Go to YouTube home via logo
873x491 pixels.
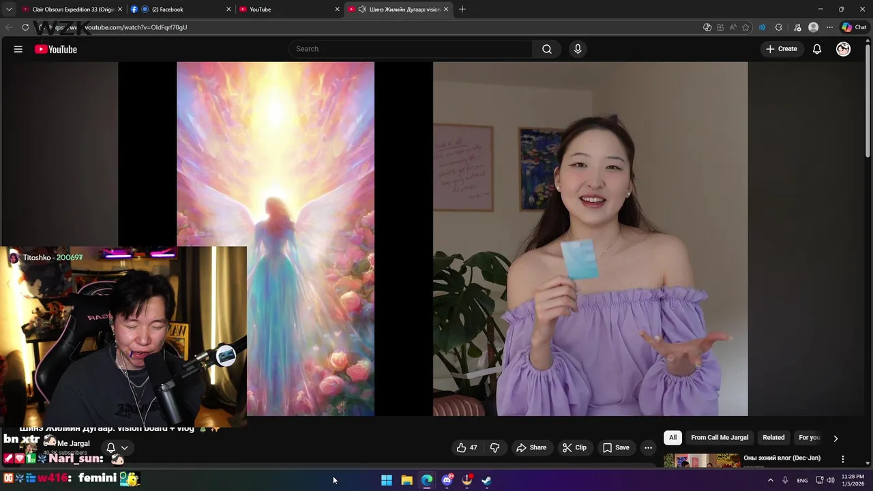click(x=55, y=49)
